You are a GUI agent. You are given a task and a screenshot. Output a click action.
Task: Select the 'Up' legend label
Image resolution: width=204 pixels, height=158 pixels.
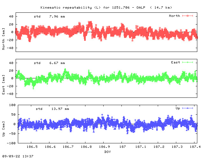[178, 108]
